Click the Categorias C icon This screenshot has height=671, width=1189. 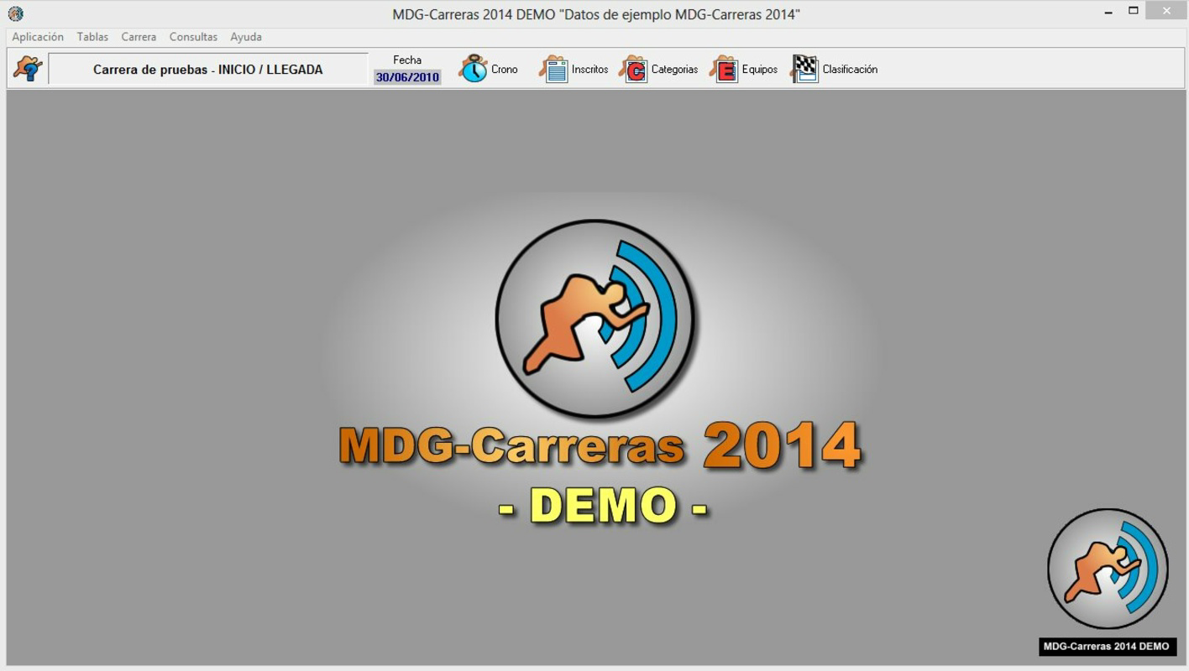click(x=633, y=69)
